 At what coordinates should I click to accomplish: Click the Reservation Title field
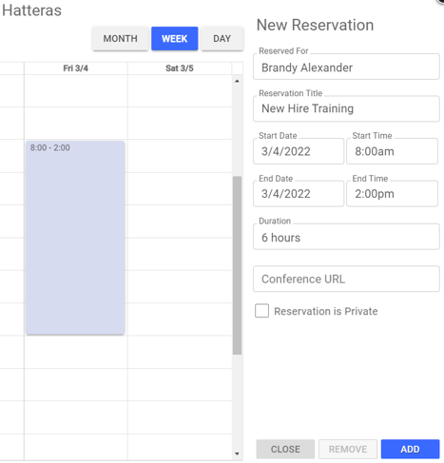coord(346,108)
